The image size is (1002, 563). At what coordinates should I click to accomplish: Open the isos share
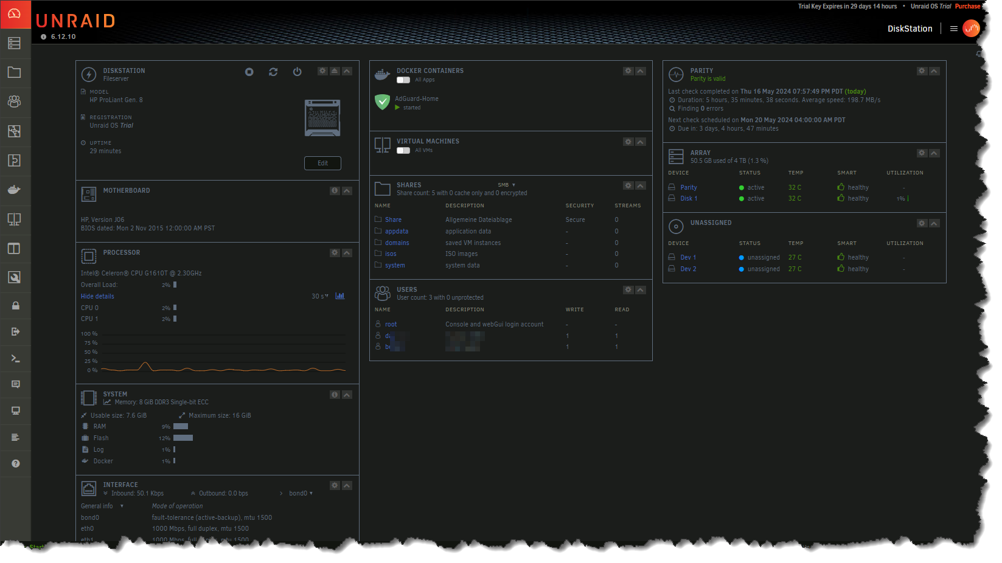391,254
